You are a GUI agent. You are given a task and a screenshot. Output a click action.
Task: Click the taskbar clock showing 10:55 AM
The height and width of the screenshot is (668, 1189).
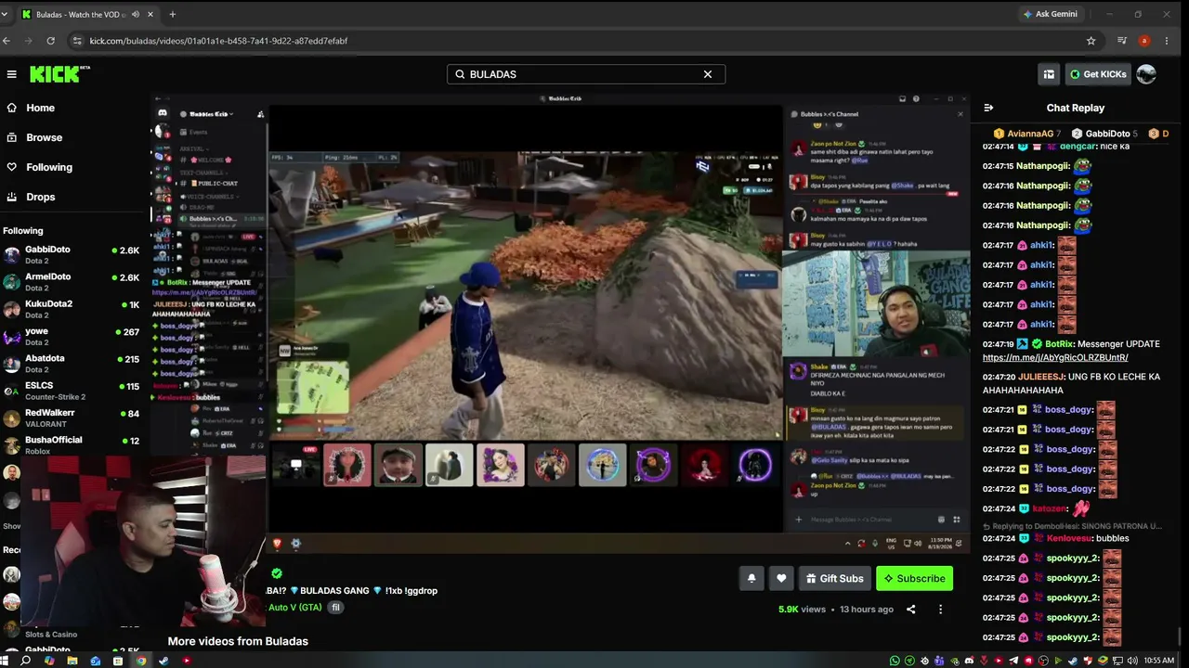pyautogui.click(x=1158, y=661)
